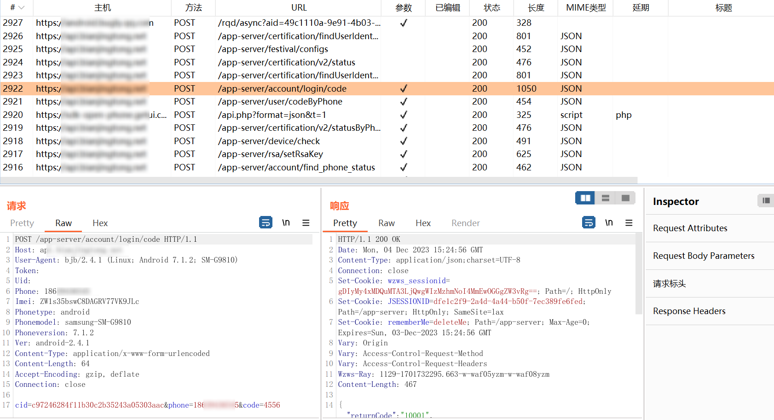The width and height of the screenshot is (774, 420).
Task: Click JSESSIONID cookie line in response
Action: 462,301
